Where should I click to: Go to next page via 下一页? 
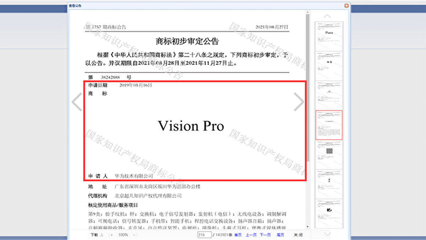[x=265, y=235]
